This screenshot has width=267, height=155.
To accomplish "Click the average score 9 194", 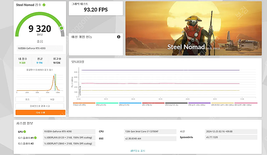I will (39, 63).
